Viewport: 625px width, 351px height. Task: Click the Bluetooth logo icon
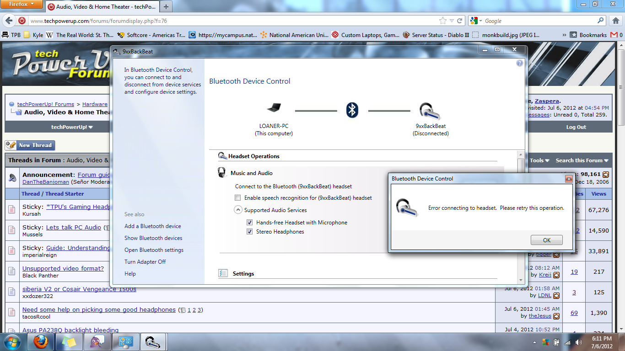pyautogui.click(x=352, y=110)
